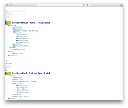The height and width of the screenshot is (108, 128).
Task: Select Projeto Renovar in the lower duplicate menu
Action: pyautogui.click(x=23, y=93)
